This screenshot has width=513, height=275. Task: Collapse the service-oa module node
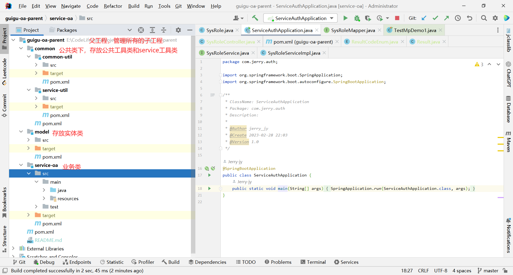coord(21,165)
